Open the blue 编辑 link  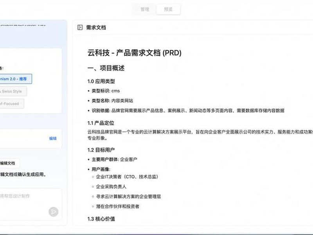(53, 138)
